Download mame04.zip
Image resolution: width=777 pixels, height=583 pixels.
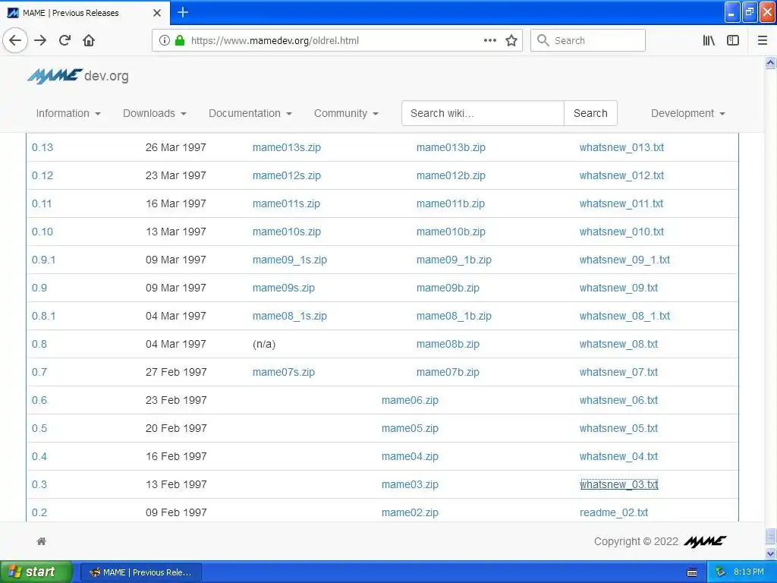[x=410, y=456]
